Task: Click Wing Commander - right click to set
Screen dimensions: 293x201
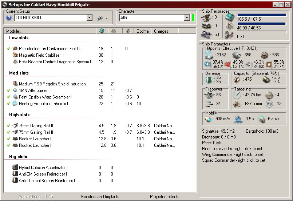Action: [x=233, y=154]
